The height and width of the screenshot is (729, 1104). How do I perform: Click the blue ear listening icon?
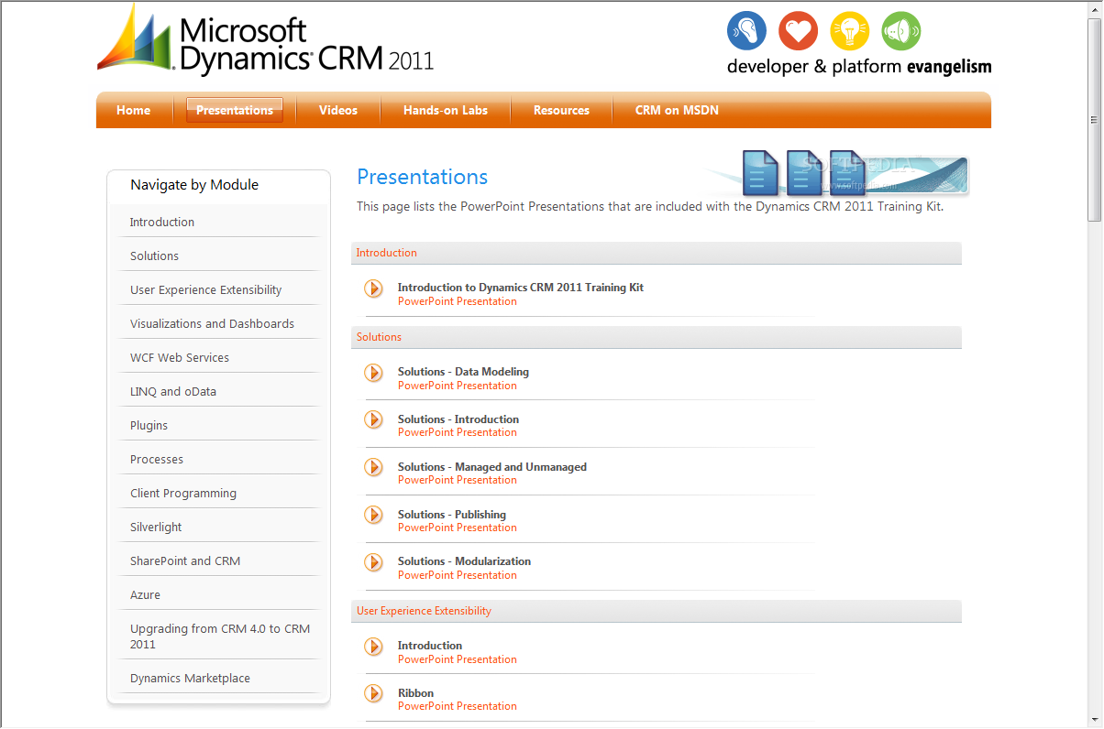click(746, 31)
